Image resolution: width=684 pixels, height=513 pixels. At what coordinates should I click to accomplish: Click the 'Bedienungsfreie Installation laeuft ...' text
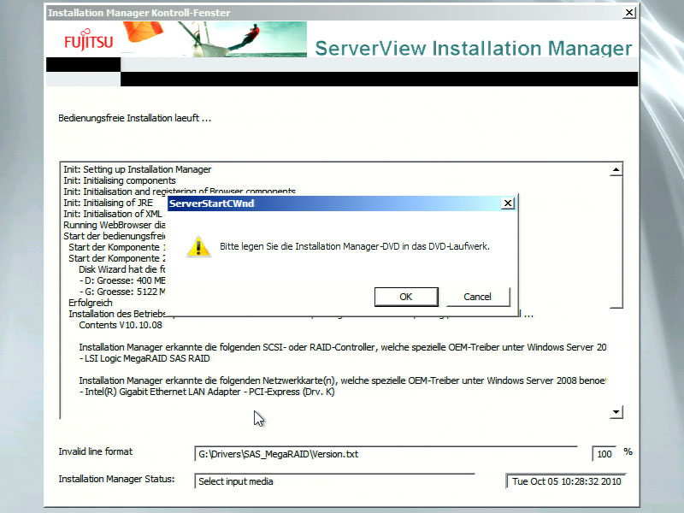click(x=135, y=118)
